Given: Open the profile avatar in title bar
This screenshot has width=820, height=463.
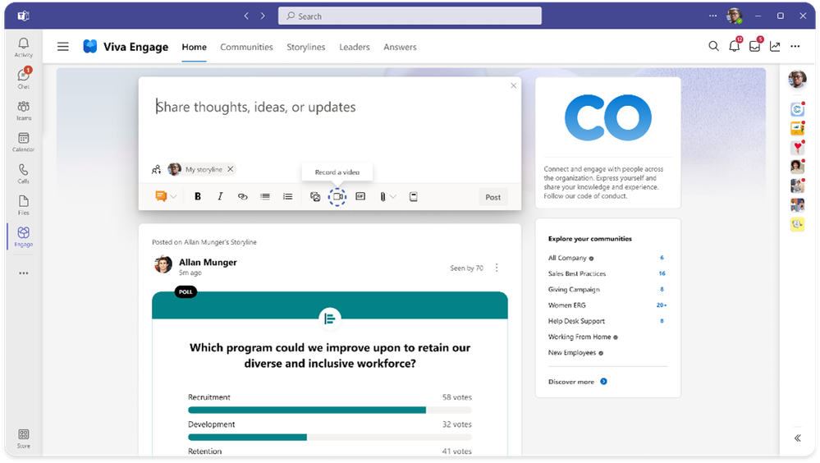Looking at the screenshot, I should (x=735, y=16).
